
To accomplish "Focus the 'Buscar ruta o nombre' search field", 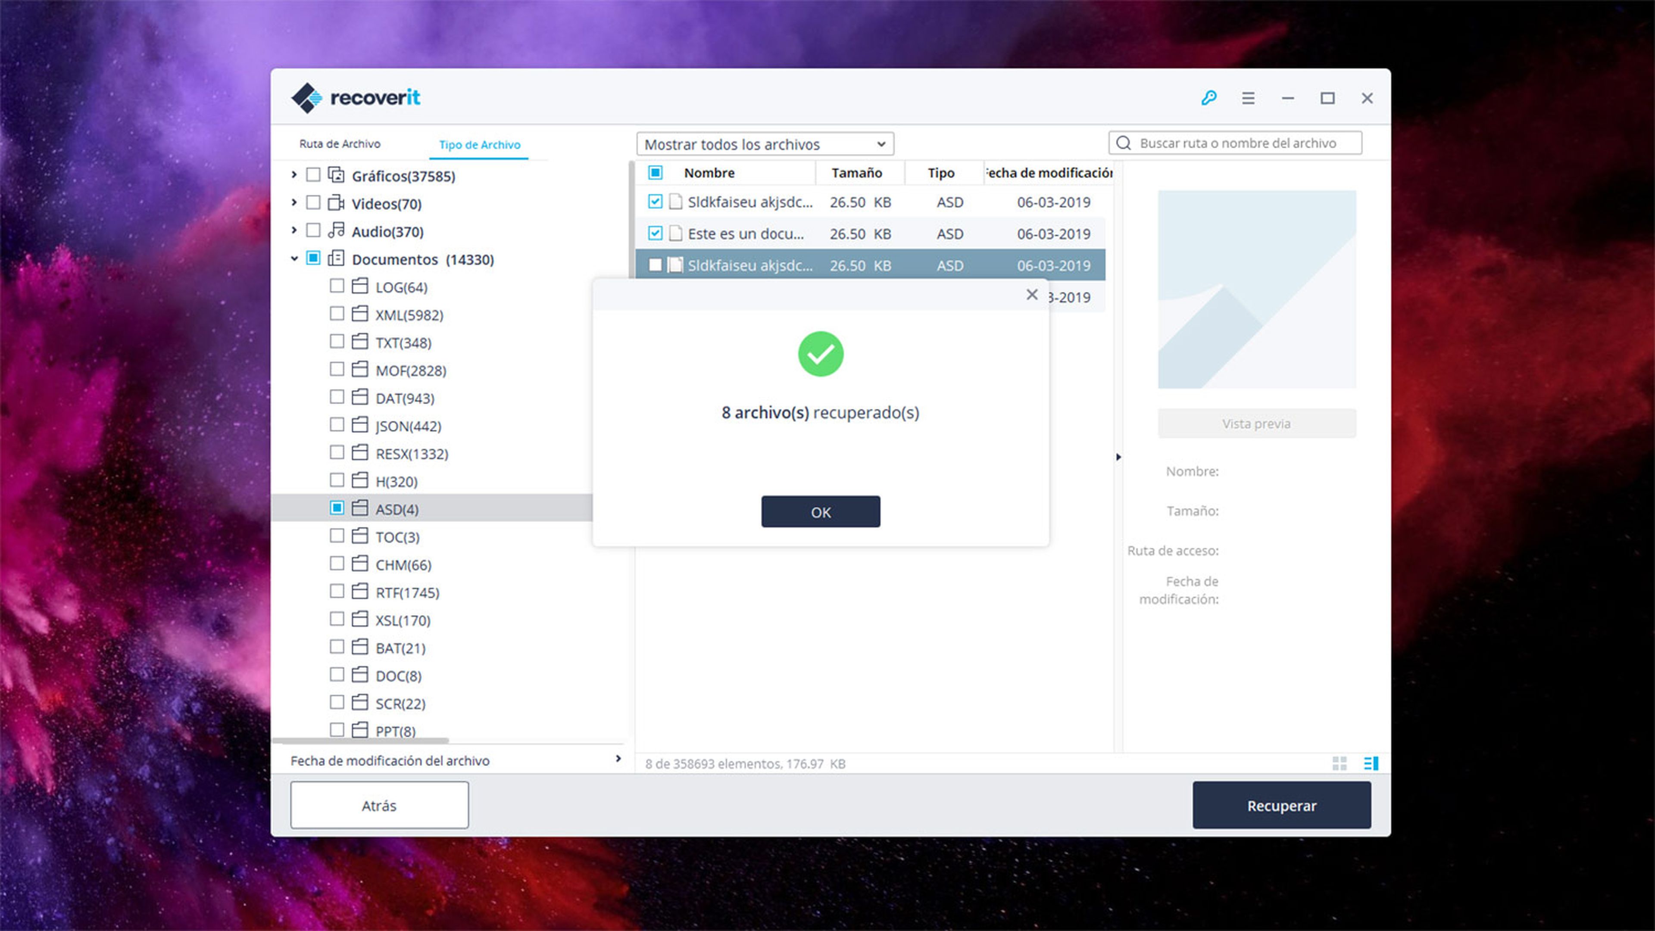I will point(1235,143).
